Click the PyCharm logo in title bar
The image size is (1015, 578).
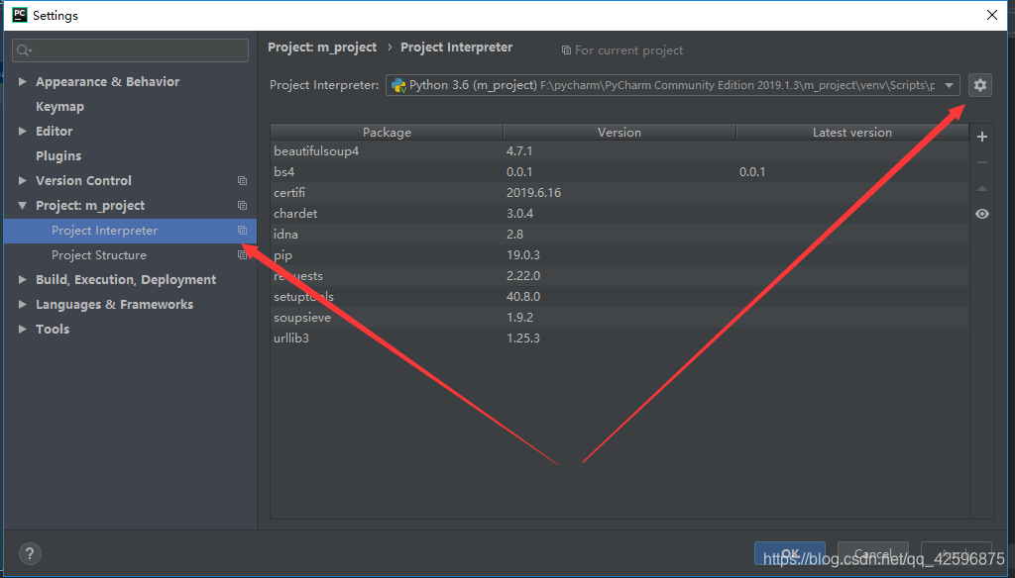click(x=20, y=15)
